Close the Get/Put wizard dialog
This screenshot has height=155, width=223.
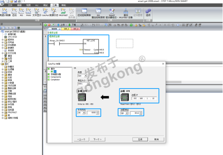(x=163, y=64)
